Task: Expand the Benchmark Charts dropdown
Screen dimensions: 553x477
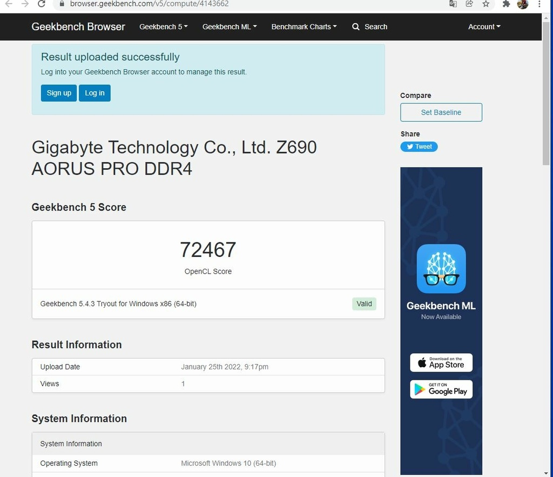Action: [x=304, y=27]
